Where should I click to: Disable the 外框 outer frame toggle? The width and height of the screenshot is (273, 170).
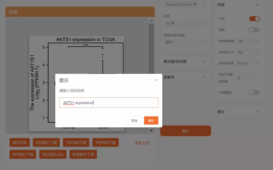click(x=254, y=18)
